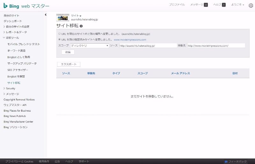Open 使用条件 footer link
This screenshot has height=164, width=255.
pos(44,161)
